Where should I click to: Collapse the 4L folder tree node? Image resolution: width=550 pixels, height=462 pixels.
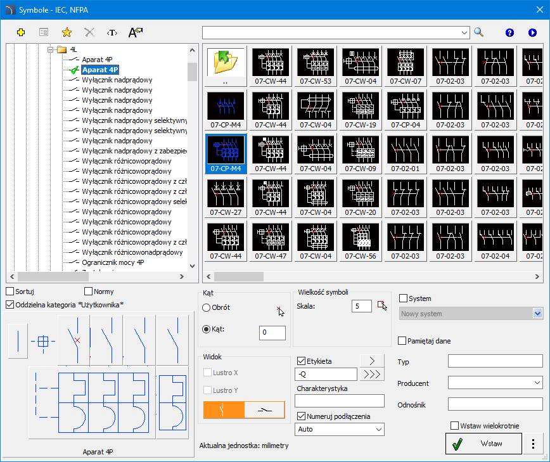51,49
